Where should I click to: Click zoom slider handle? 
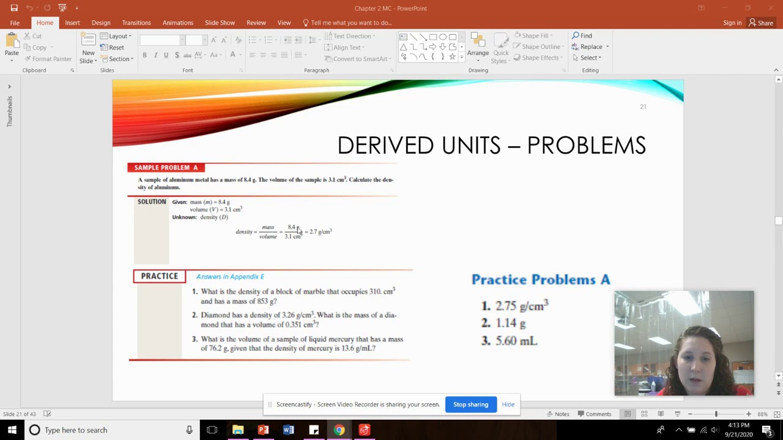pos(716,414)
